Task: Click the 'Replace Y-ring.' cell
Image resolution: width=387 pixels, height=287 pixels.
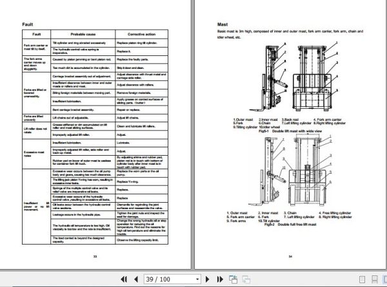Action: (x=142, y=181)
